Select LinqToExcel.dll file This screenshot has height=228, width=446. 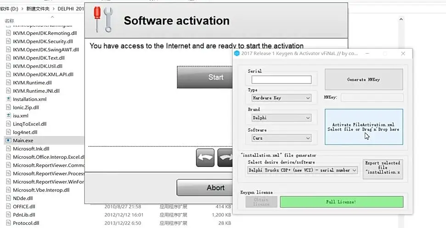(x=29, y=124)
